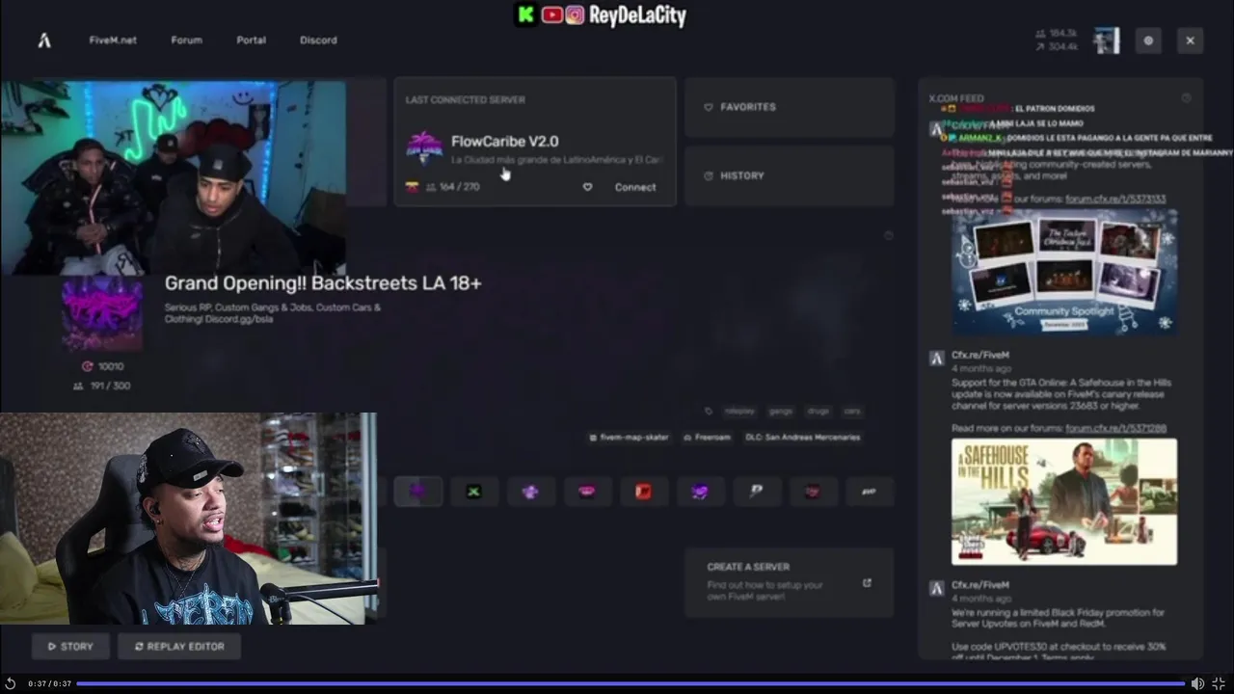Open A Safehouse in the Hills image
Screen dimensions: 1234x694
[1064, 501]
